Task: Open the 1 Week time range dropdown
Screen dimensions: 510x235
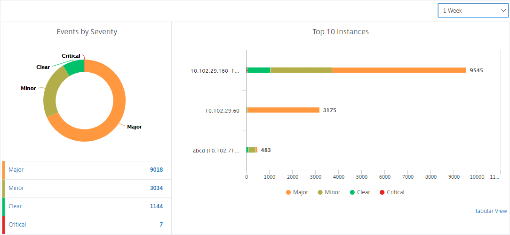Action: 472,10
